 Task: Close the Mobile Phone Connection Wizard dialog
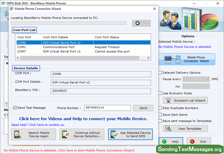154,9
